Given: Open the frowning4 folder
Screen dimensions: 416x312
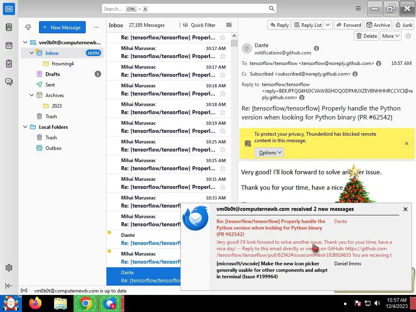Looking at the screenshot, I should [62, 64].
